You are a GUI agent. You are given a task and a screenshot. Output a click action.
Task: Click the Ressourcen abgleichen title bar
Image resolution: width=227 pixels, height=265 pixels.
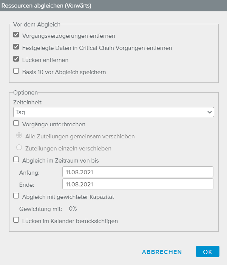pyautogui.click(x=113, y=6)
